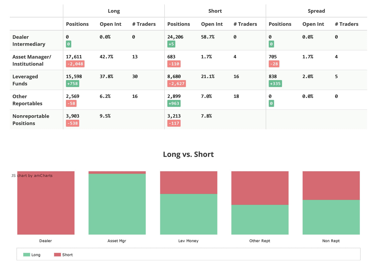377x267 pixels.
Task: Click the Leveraged Funds row label
Action: coord(25,80)
